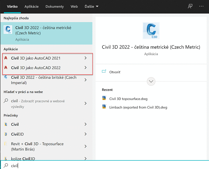Open recent file Civil 3D toposurface.dwg
The width and height of the screenshot is (209, 169).
pos(128,99)
